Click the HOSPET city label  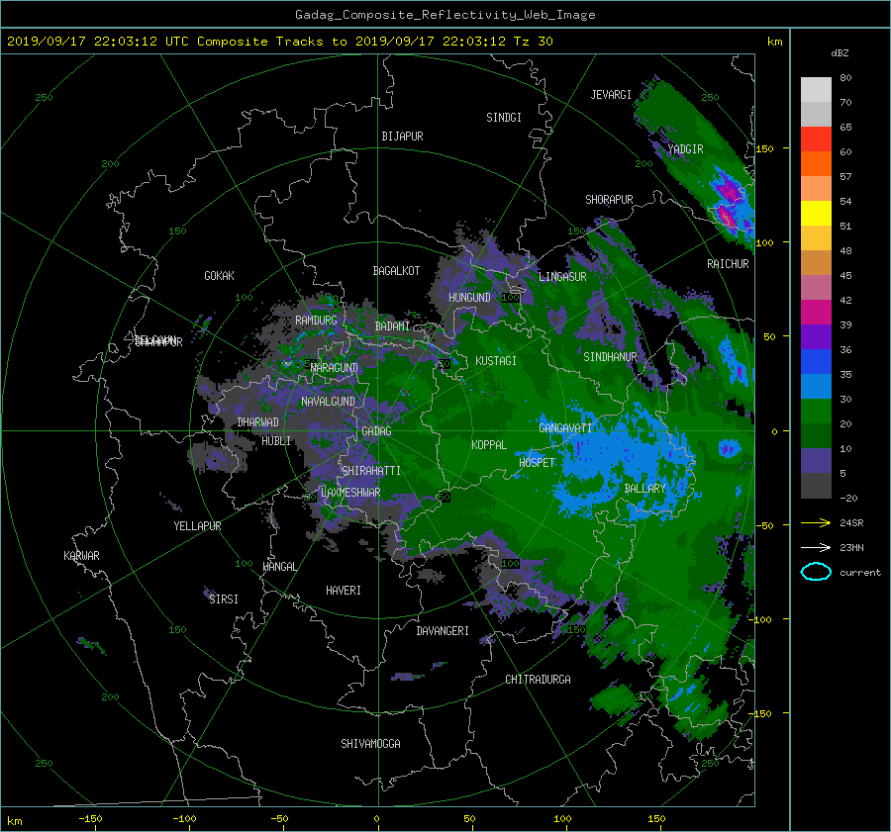pyautogui.click(x=537, y=463)
